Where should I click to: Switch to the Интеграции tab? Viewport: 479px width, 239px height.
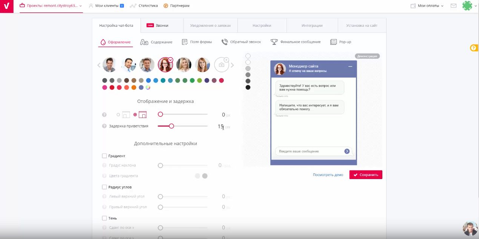312,26
